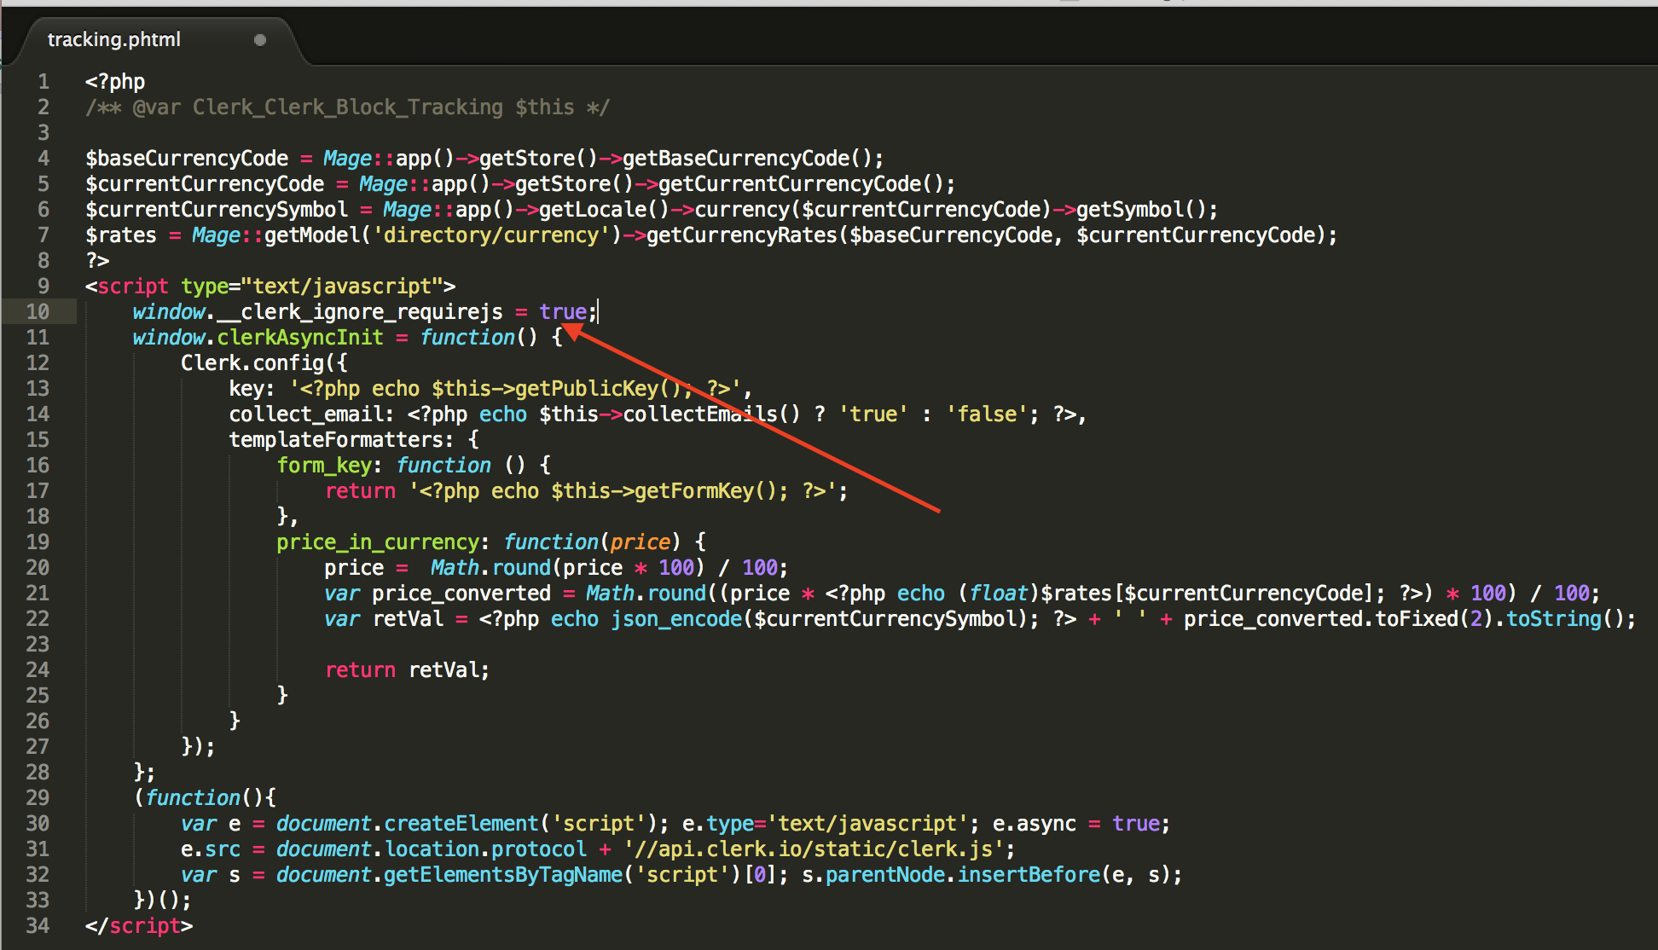Click the '//api.clerk.io/static/clerk.js' URL string
Viewport: 1658px width, 950px height.
814,849
